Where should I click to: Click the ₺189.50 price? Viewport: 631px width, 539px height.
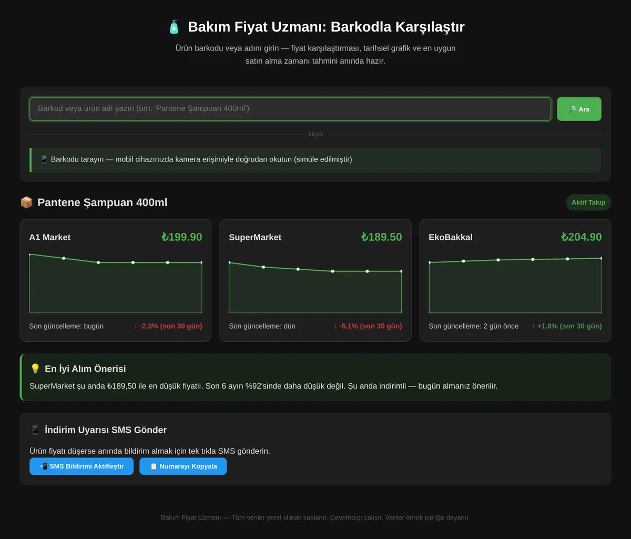click(x=382, y=237)
